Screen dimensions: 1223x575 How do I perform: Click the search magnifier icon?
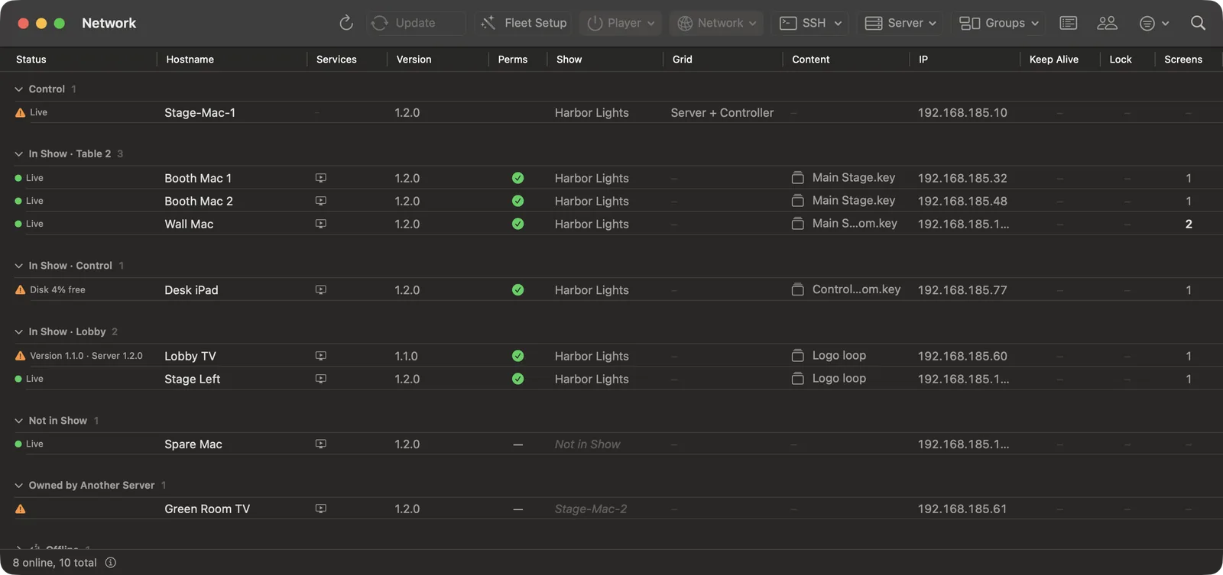[1198, 23]
